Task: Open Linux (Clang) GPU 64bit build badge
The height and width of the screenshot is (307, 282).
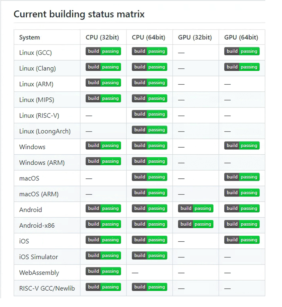Action: 242,67
